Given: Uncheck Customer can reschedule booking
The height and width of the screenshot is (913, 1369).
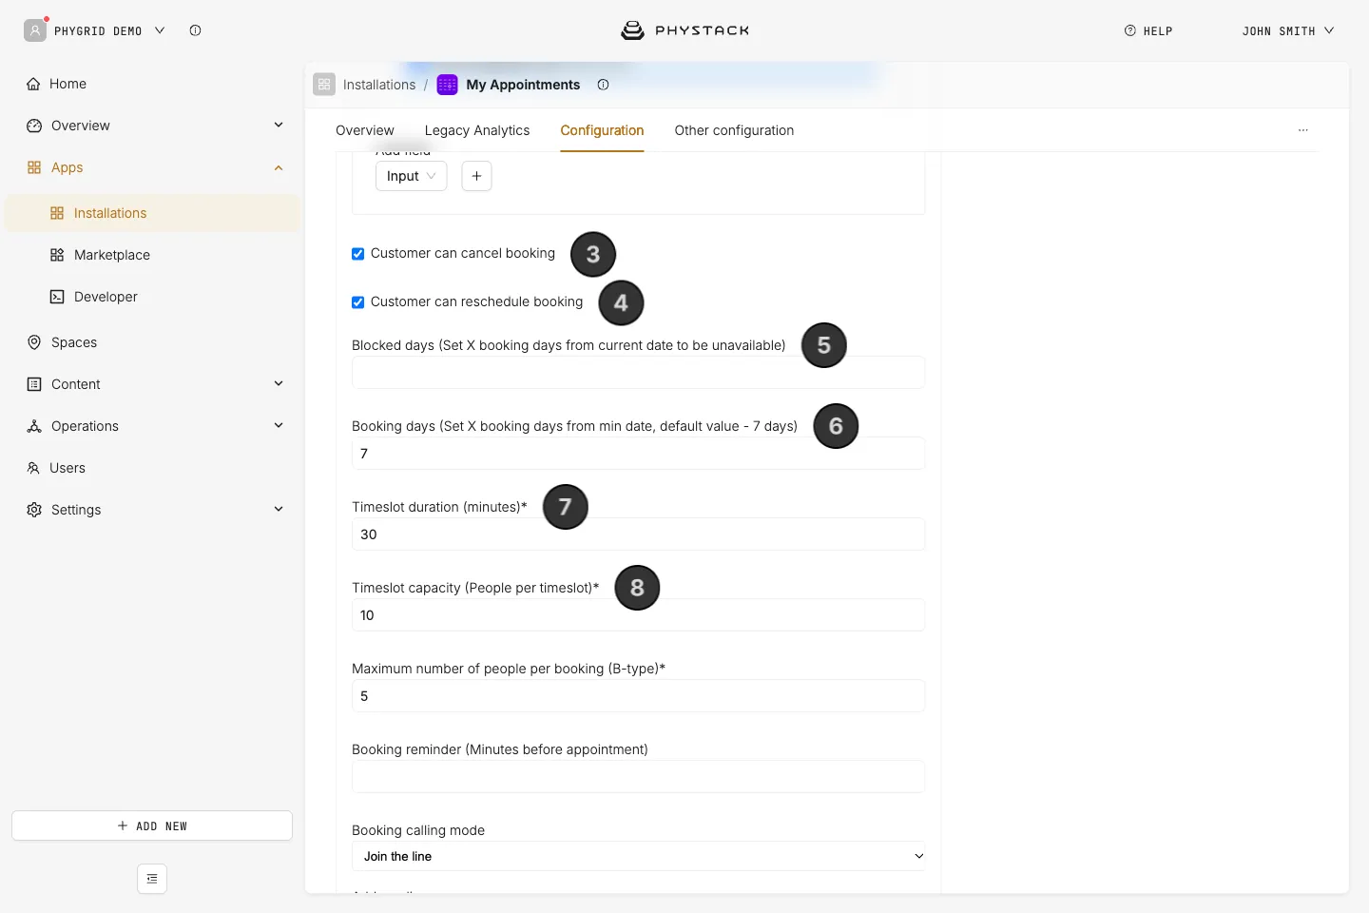Looking at the screenshot, I should pos(358,302).
